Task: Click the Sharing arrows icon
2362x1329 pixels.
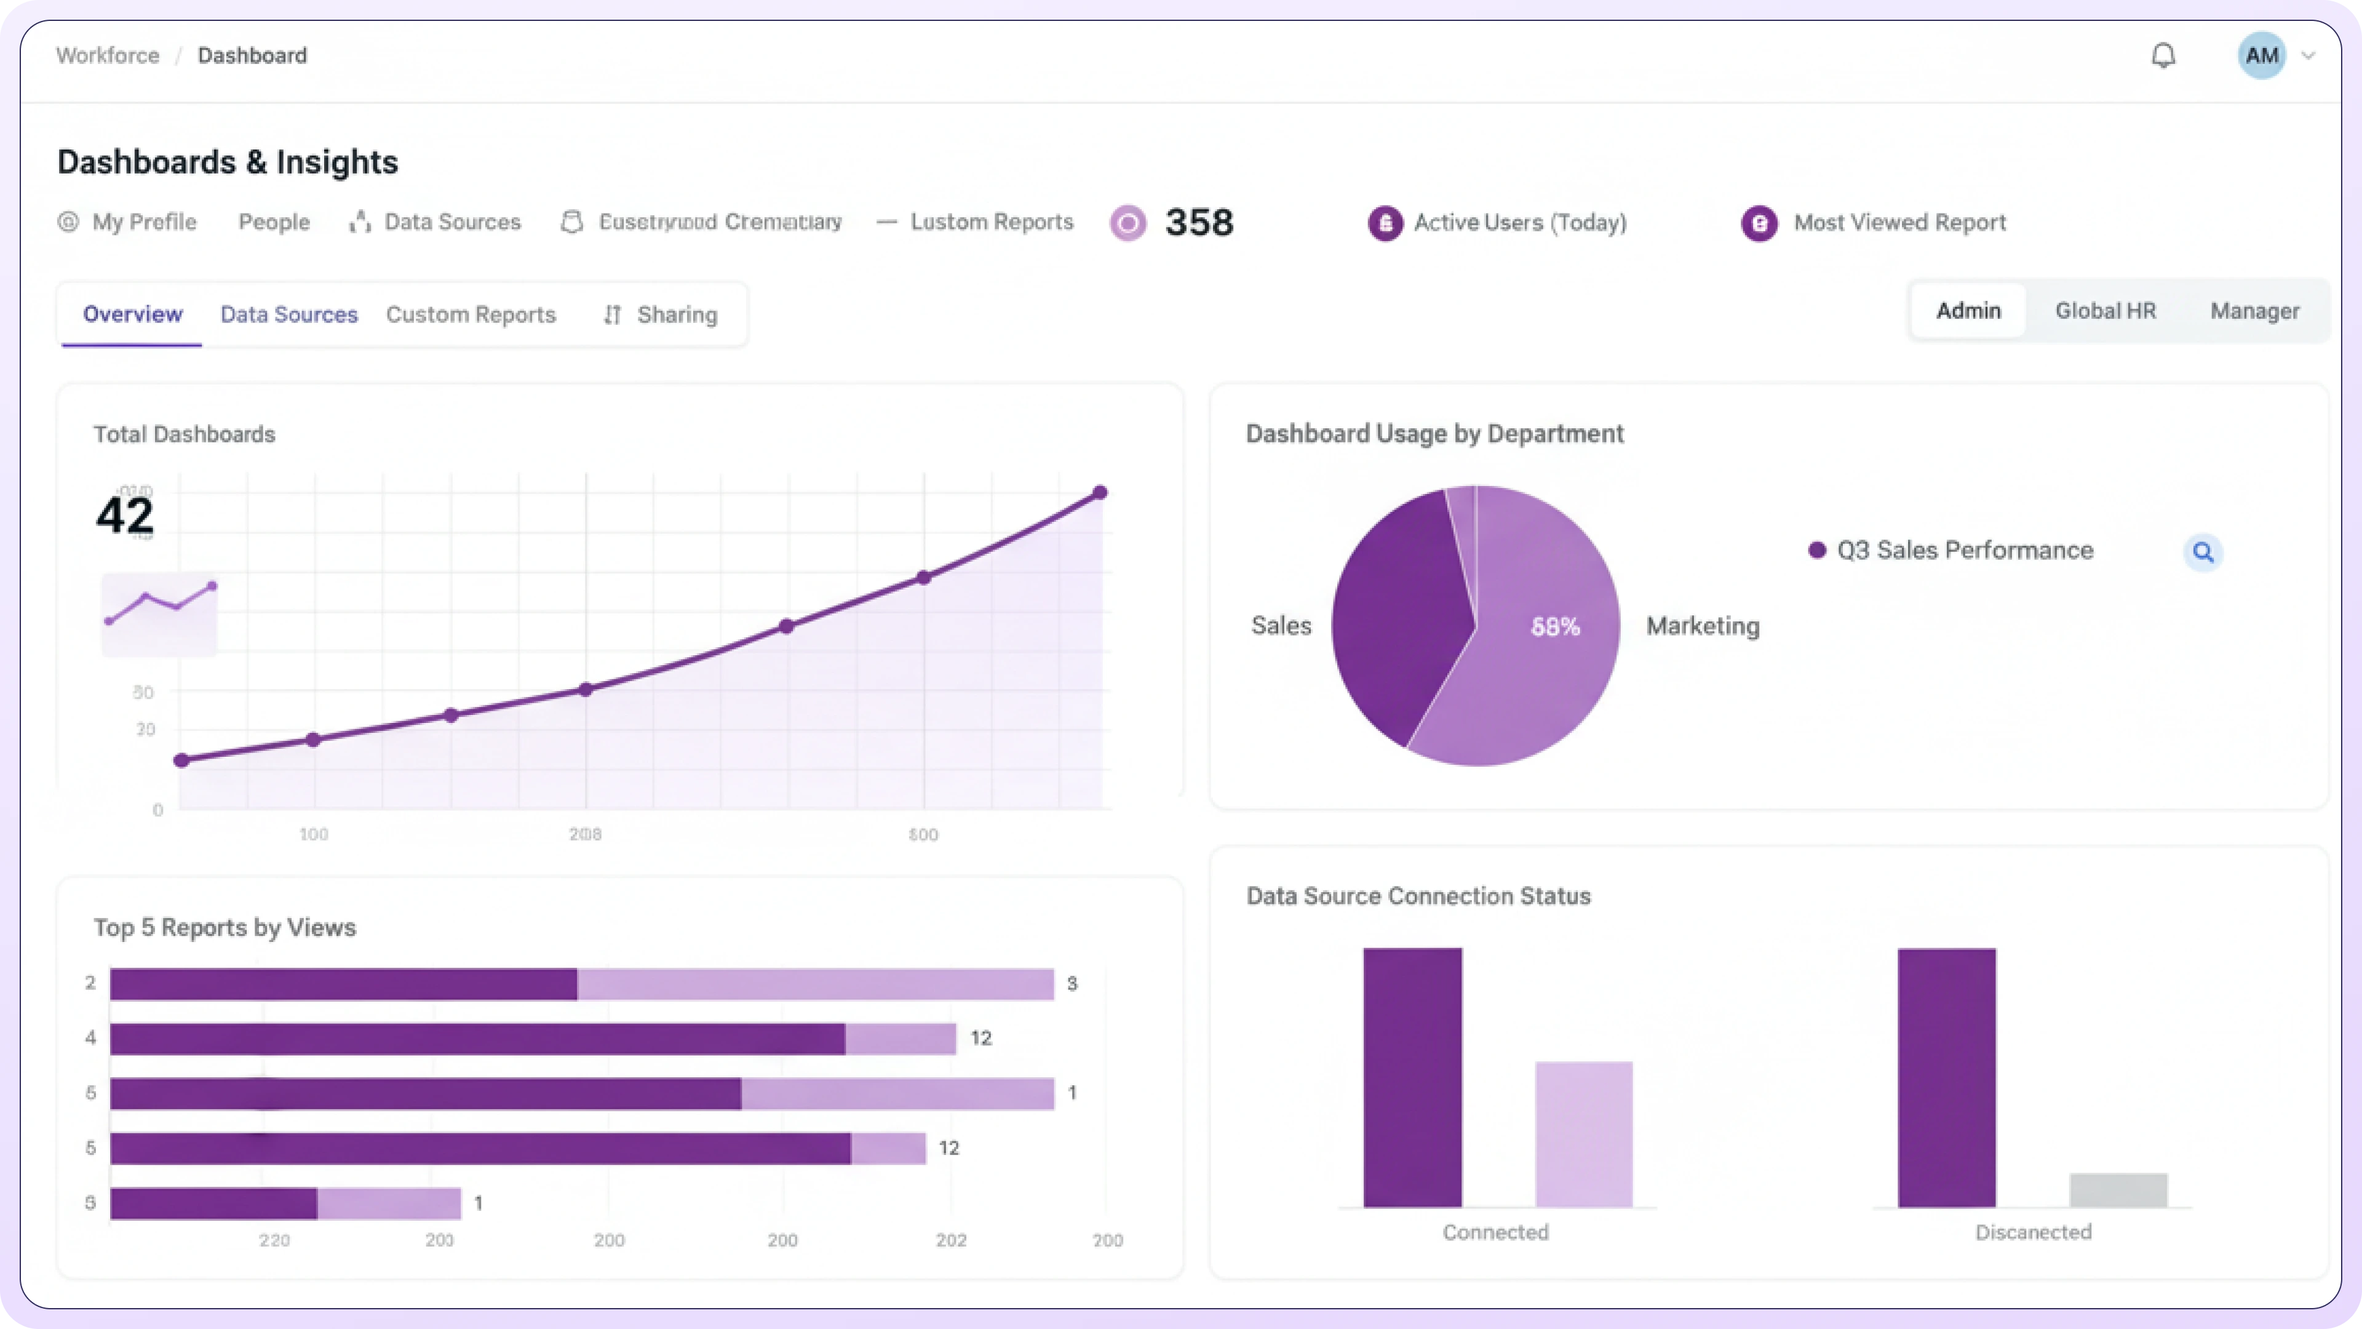Action: tap(613, 314)
